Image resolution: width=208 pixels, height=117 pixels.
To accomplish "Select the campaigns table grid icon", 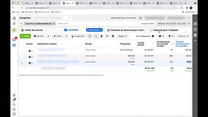I will tap(14, 45).
